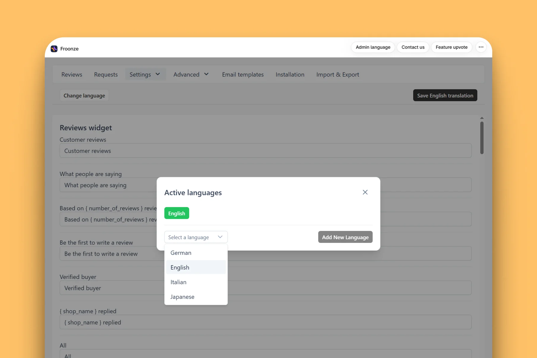
Task: Click Add New Language button
Action: (x=345, y=237)
